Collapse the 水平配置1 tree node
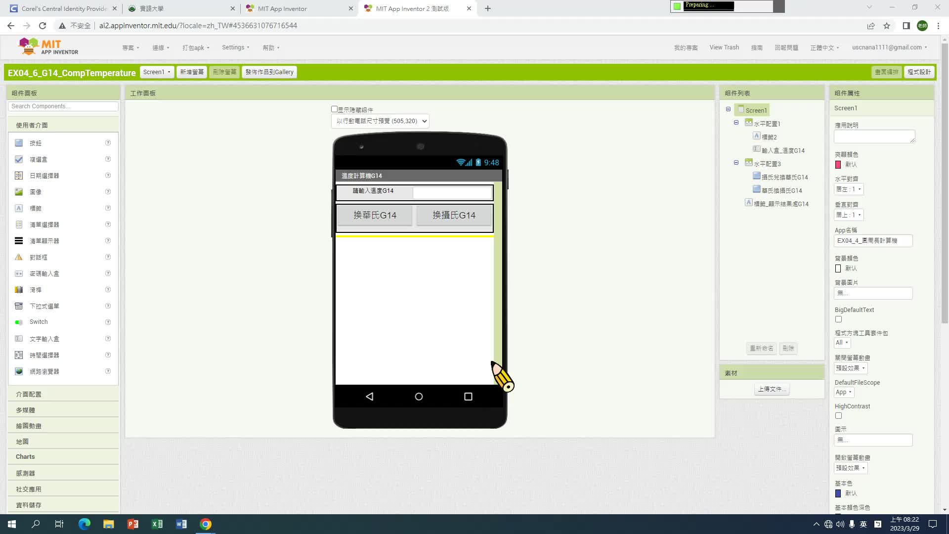The height and width of the screenshot is (534, 949). pyautogui.click(x=736, y=123)
